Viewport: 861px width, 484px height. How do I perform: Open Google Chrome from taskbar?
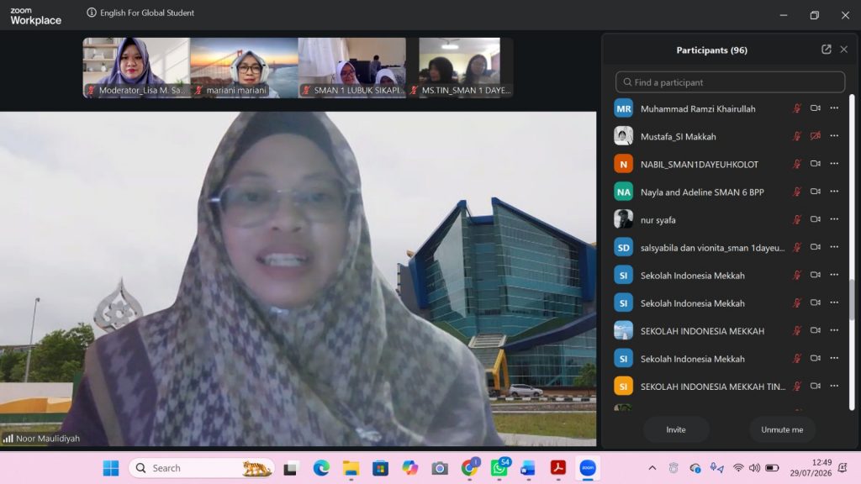469,468
